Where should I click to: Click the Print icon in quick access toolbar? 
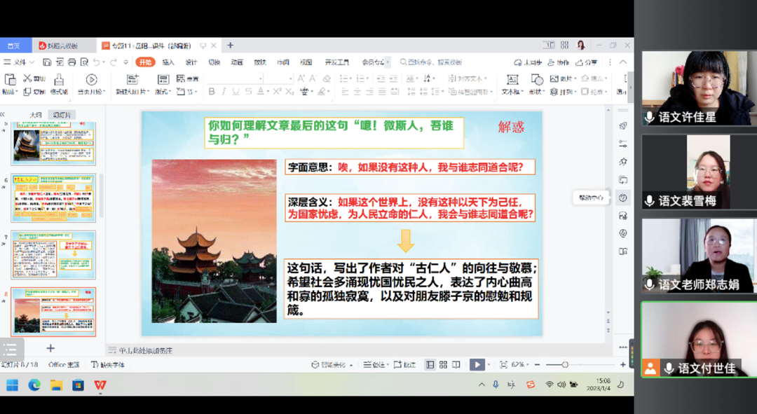click(71, 62)
